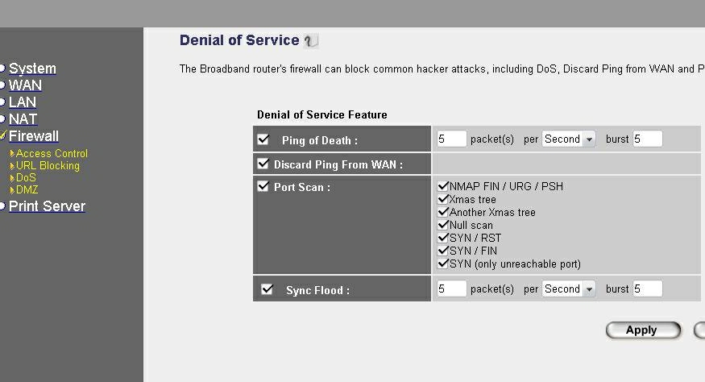Open Ping of Death time unit dropdown
The width and height of the screenshot is (705, 382).
569,139
